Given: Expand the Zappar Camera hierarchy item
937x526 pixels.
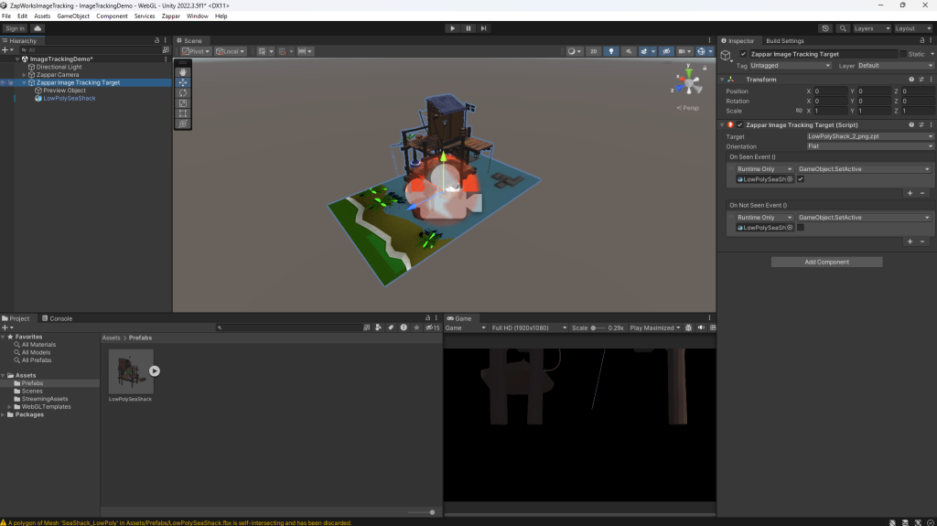Looking at the screenshot, I should point(24,75).
